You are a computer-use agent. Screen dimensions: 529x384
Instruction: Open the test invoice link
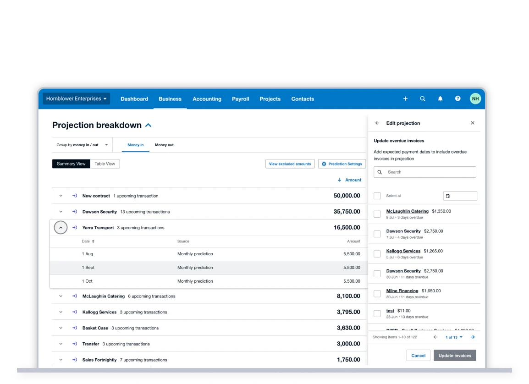pos(390,311)
